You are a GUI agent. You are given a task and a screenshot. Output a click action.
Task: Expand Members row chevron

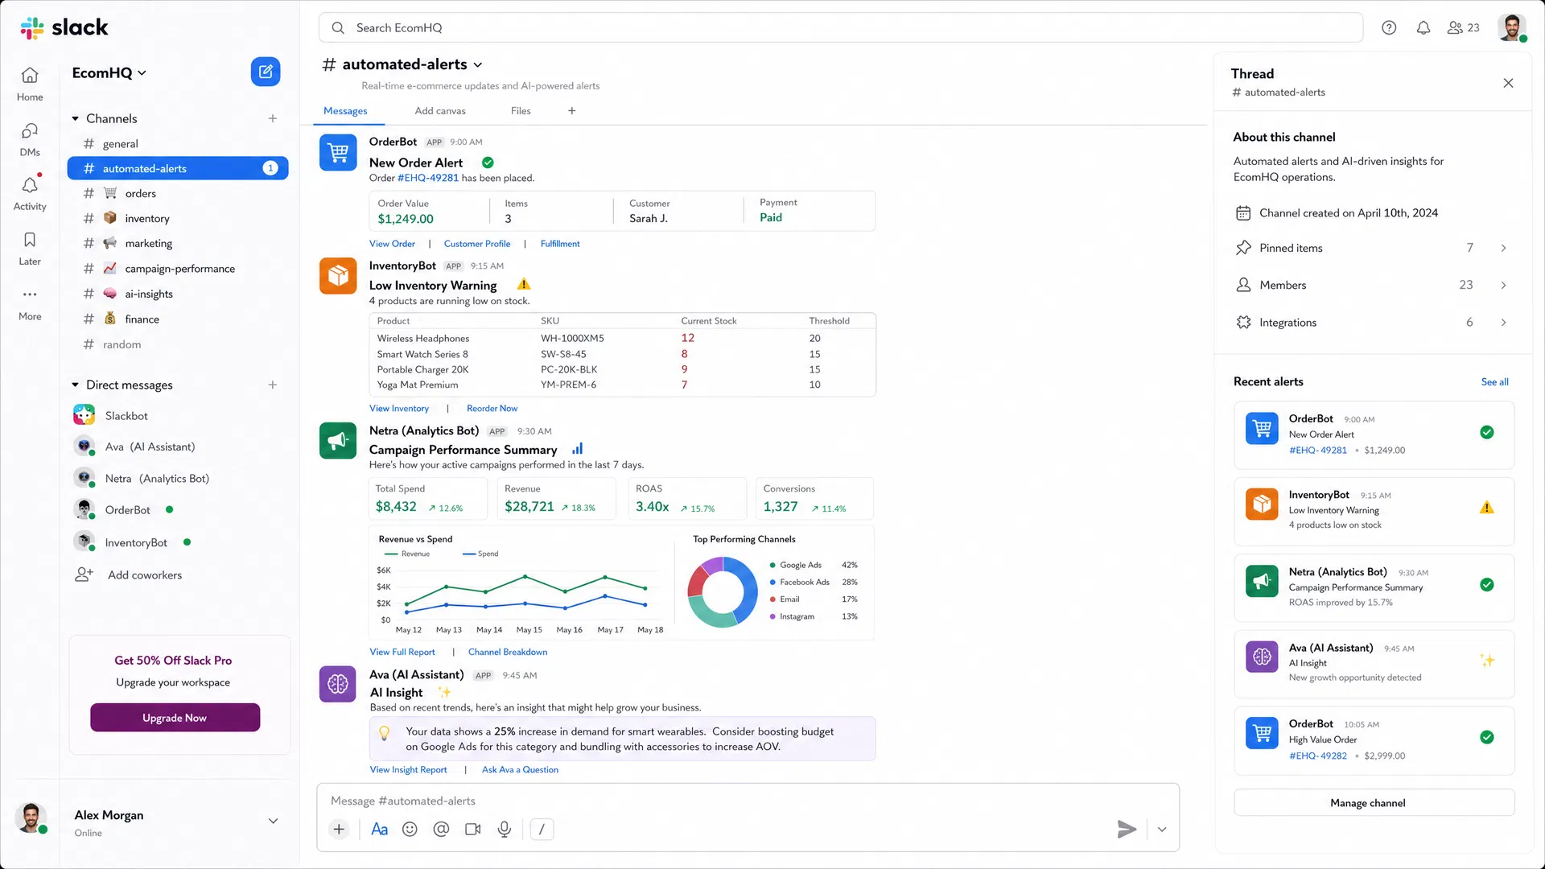[1503, 285]
